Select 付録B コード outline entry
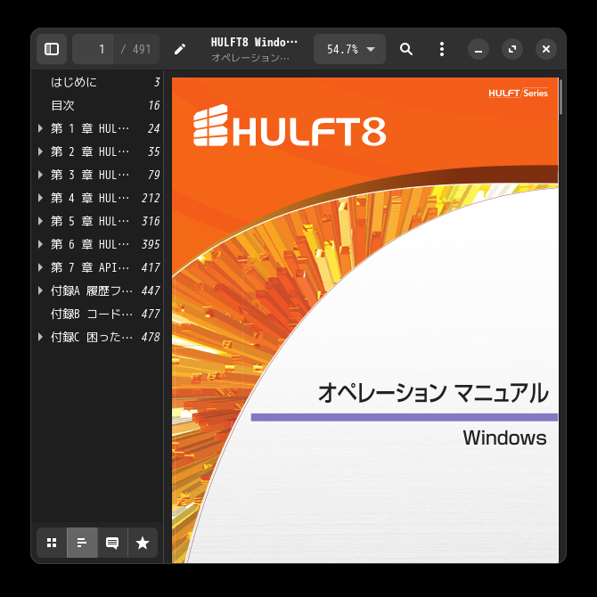 pos(98,315)
